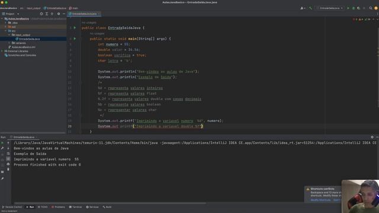Viewport: 379px width, 213px height.
Task: Hide the Project panel with the minus icon
Action: pyautogui.click(x=64, y=14)
